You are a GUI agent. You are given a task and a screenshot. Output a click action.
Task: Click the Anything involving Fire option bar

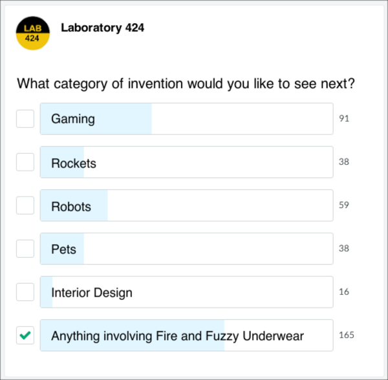pyautogui.click(x=186, y=335)
